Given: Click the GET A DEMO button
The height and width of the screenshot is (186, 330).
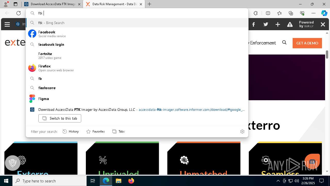Looking at the screenshot, I should [307, 43].
